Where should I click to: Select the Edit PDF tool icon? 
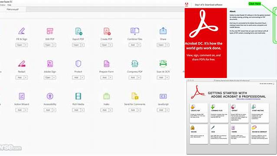tap(50, 31)
